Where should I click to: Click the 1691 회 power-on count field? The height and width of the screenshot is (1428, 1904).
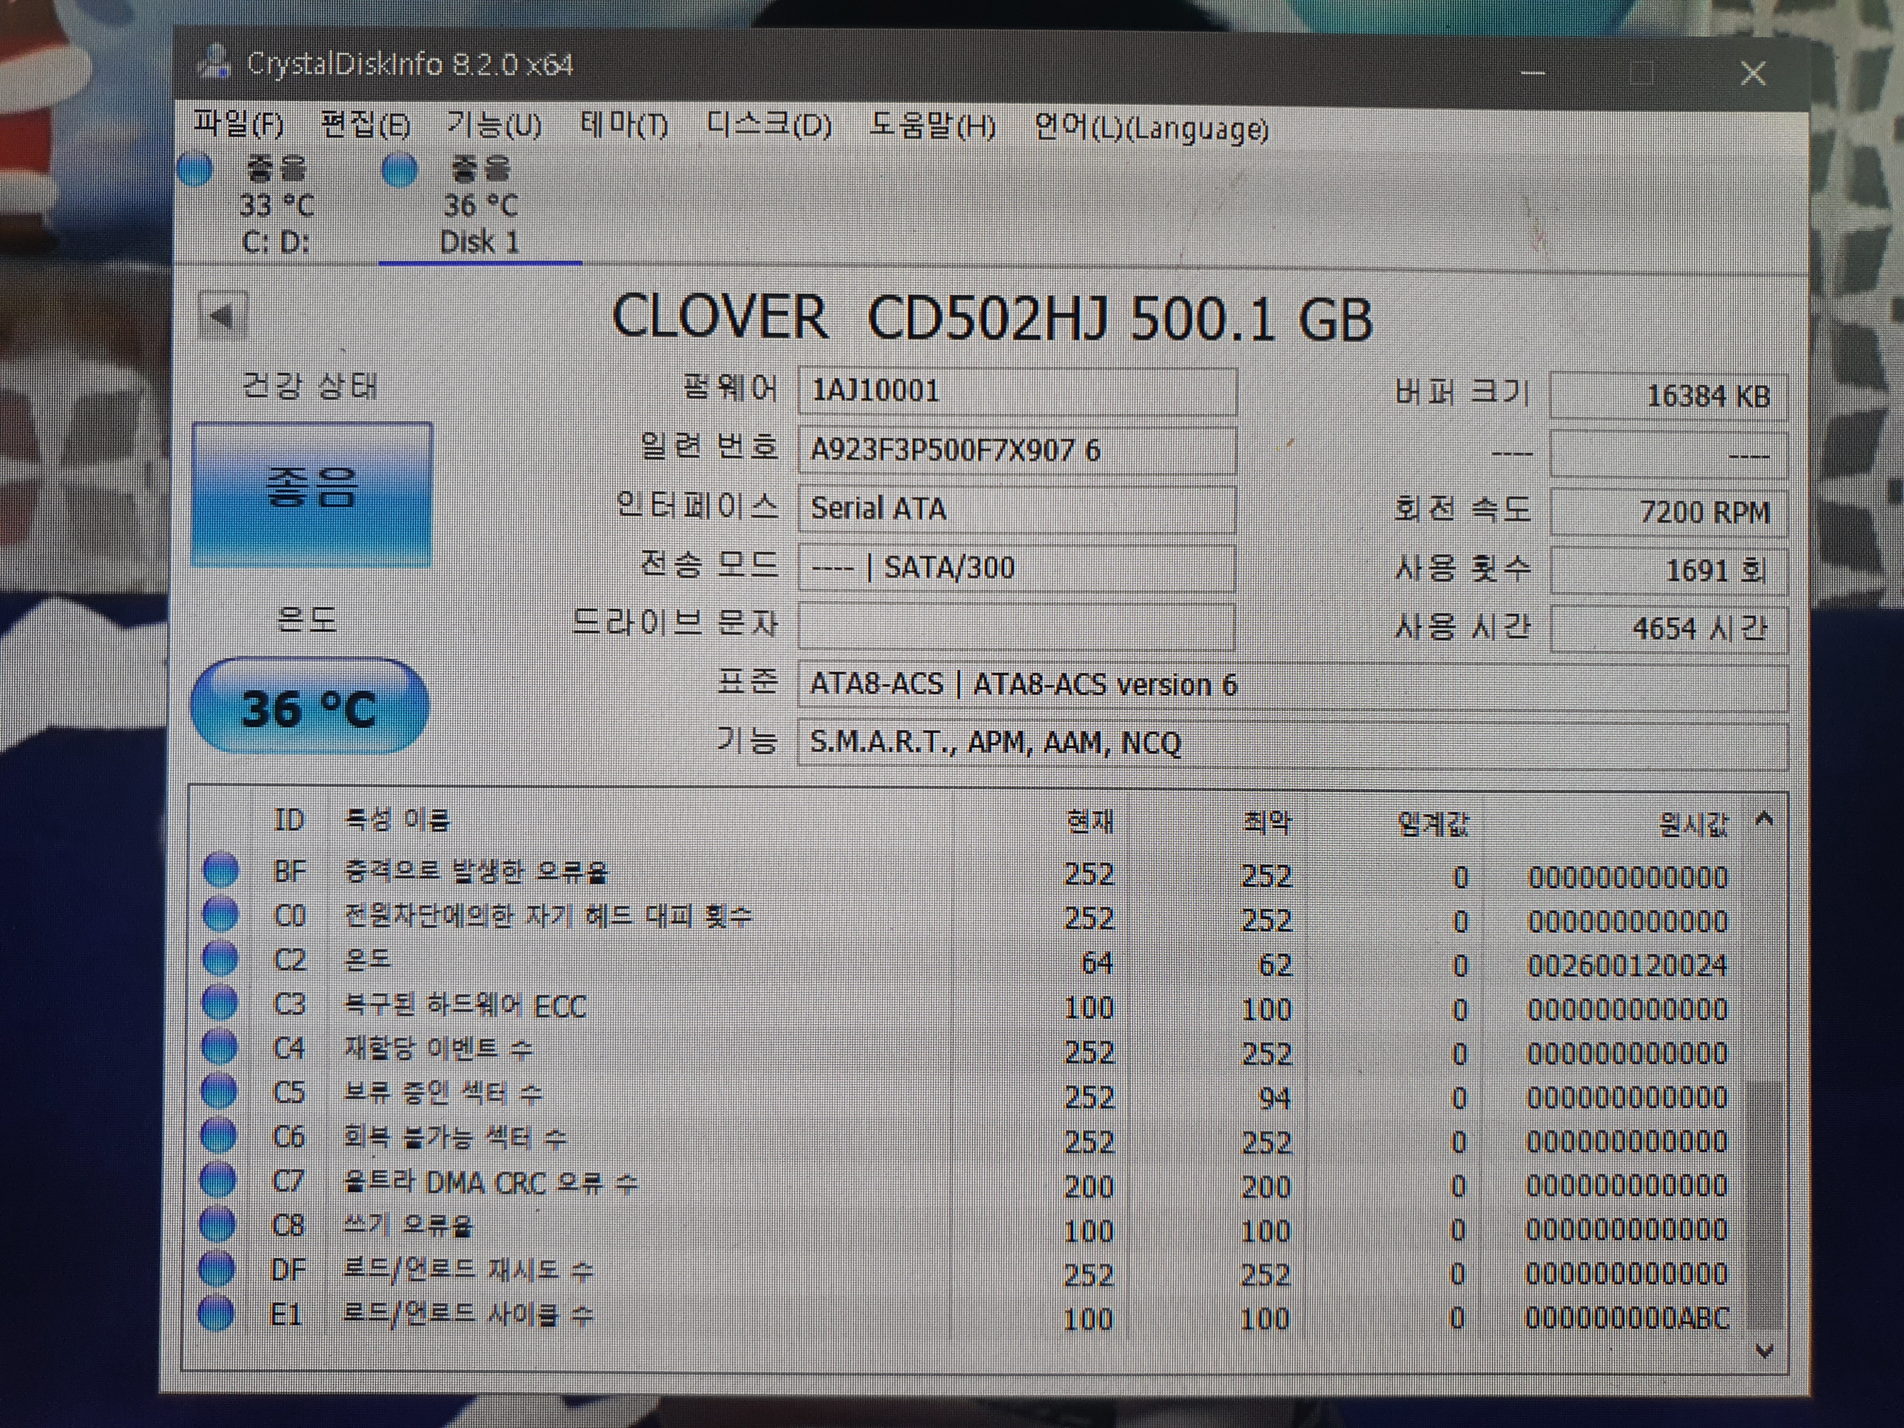1668,571
